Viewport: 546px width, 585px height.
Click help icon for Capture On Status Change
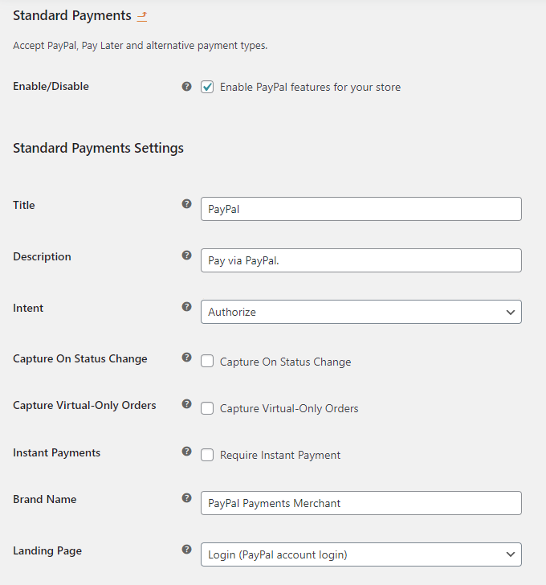(x=186, y=358)
